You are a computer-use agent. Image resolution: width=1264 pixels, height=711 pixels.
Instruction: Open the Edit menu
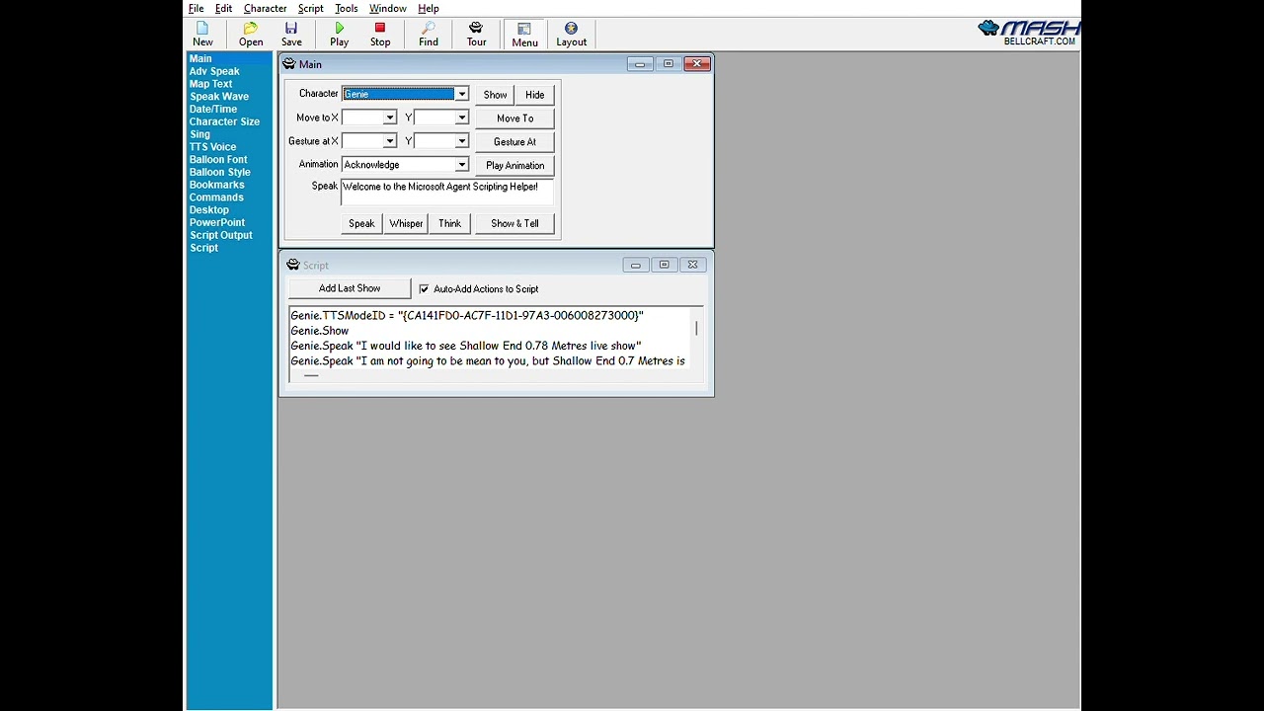coord(224,8)
